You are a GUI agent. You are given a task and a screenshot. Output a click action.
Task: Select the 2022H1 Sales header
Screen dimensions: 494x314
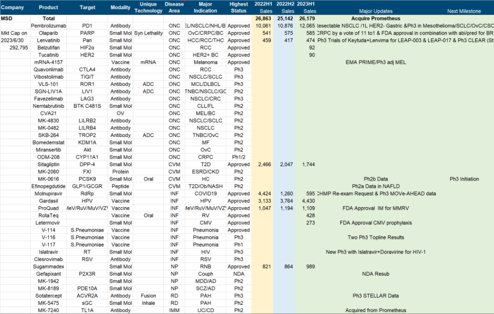pyautogui.click(x=263, y=7)
